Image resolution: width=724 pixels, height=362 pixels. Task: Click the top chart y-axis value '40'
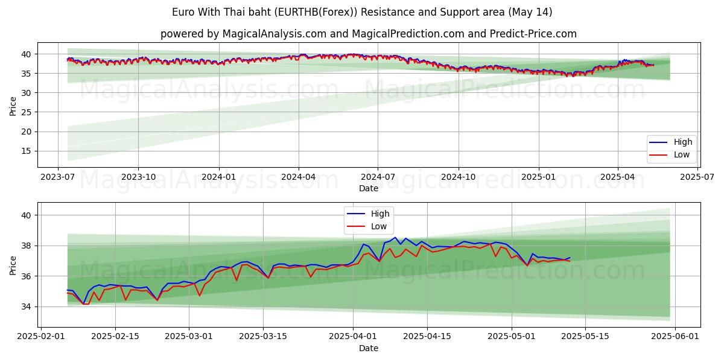pos(27,54)
